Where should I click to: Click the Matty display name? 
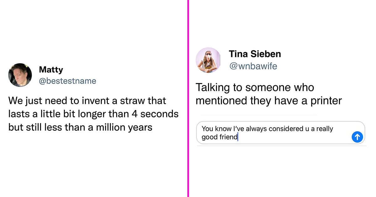tap(51, 70)
